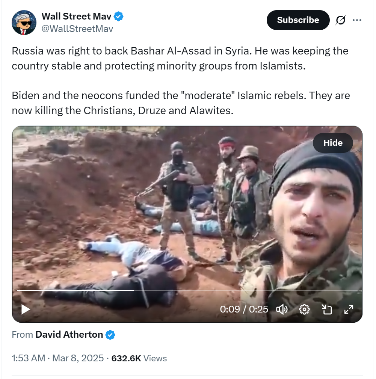Mute the video with the speaker icon
The image size is (376, 379).
pos(282,309)
